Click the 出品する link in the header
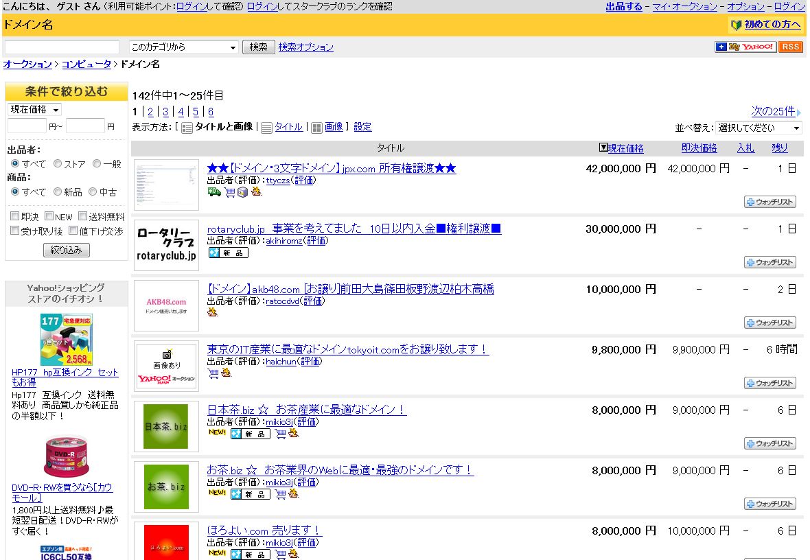This screenshot has width=810, height=560. pos(624,7)
